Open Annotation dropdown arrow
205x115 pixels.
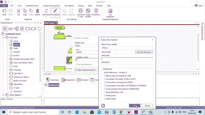pyautogui.click(x=55, y=17)
